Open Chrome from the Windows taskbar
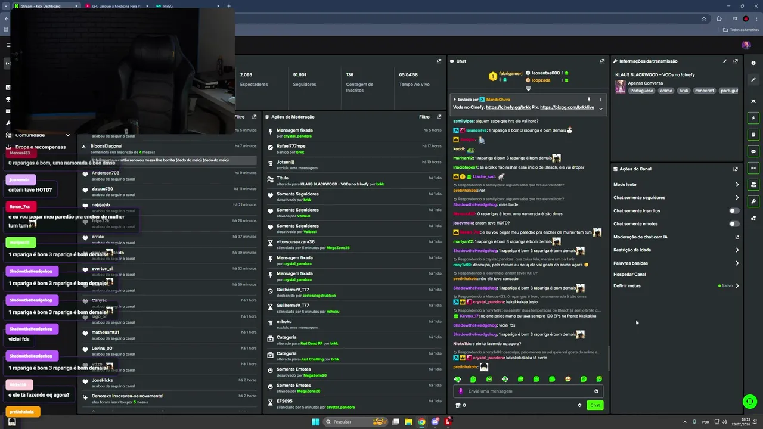Image resolution: width=763 pixels, height=429 pixels. pyautogui.click(x=421, y=422)
